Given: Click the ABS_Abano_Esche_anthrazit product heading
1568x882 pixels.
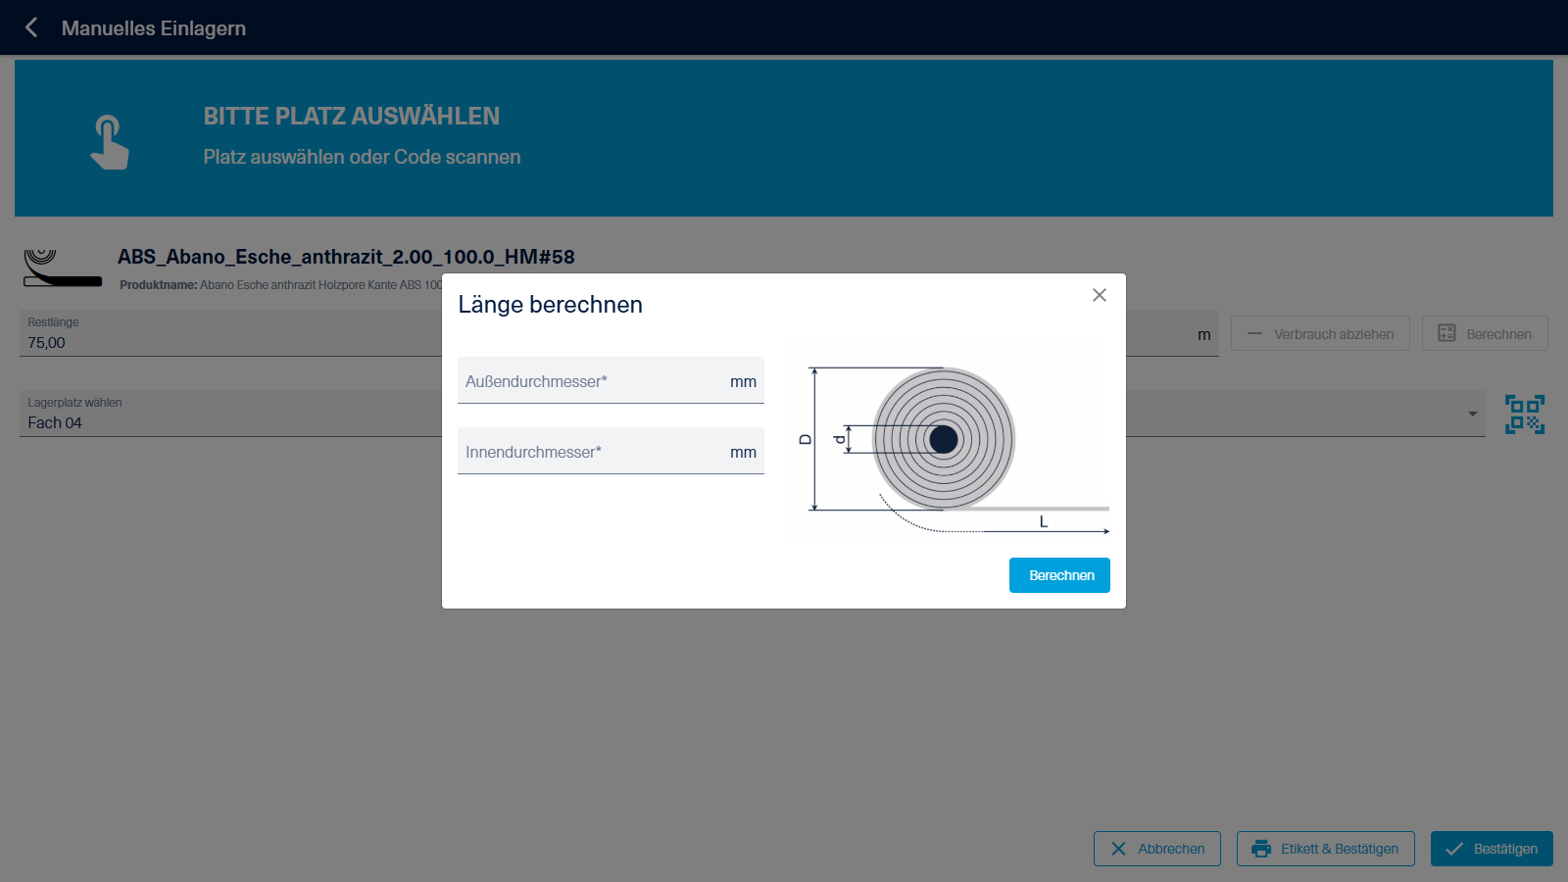Looking at the screenshot, I should coord(346,257).
